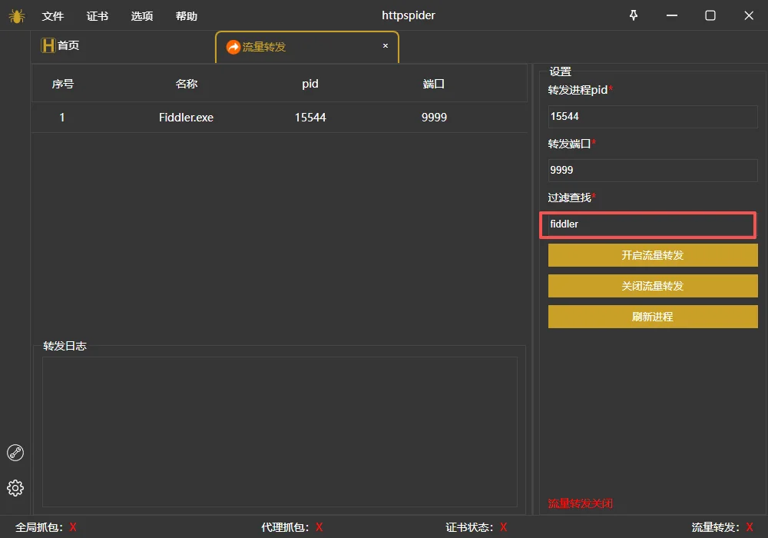Maximize the httpspider window
The image size is (768, 538).
point(710,15)
